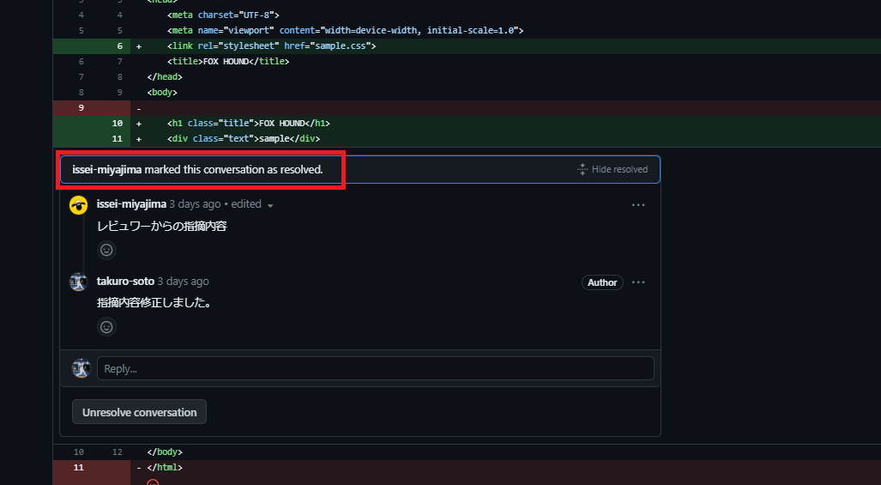Image resolution: width=881 pixels, height=485 pixels.
Task: Select line number 10 of the added h1 line
Action: 116,124
